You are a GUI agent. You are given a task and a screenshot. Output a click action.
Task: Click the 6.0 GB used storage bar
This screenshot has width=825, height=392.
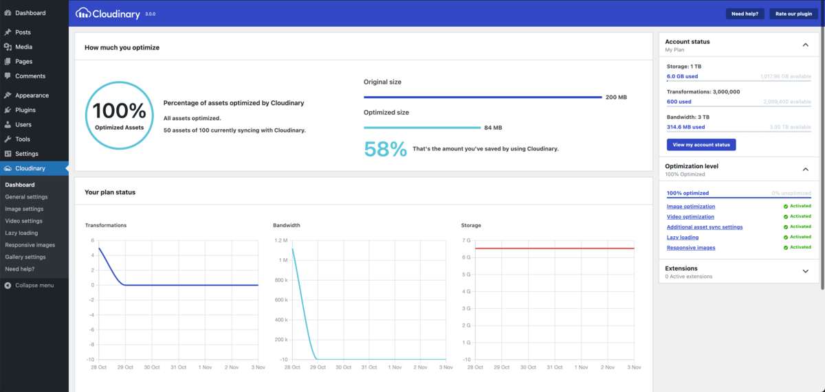point(739,81)
